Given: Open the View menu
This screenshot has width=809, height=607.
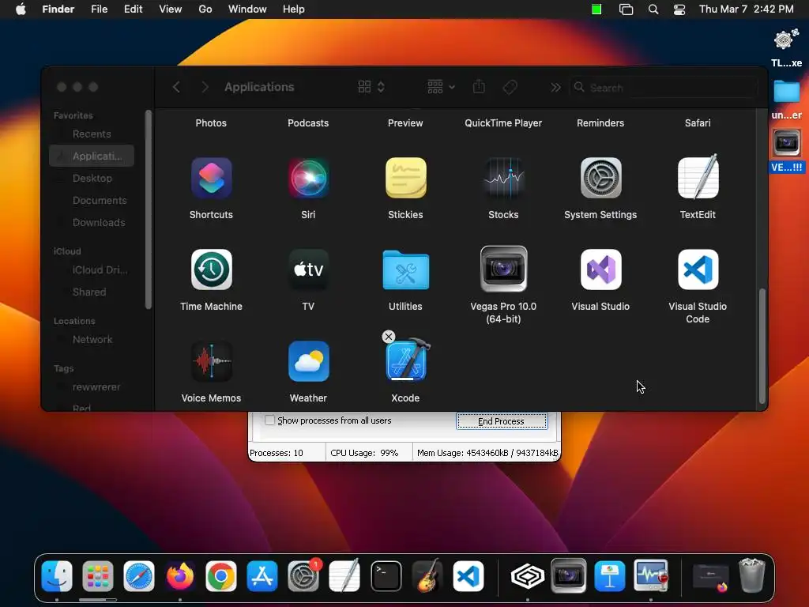Looking at the screenshot, I should coord(171,9).
